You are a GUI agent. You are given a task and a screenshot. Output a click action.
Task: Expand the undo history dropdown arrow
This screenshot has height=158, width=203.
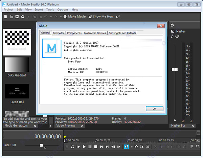pyautogui.click(x=51, y=17)
